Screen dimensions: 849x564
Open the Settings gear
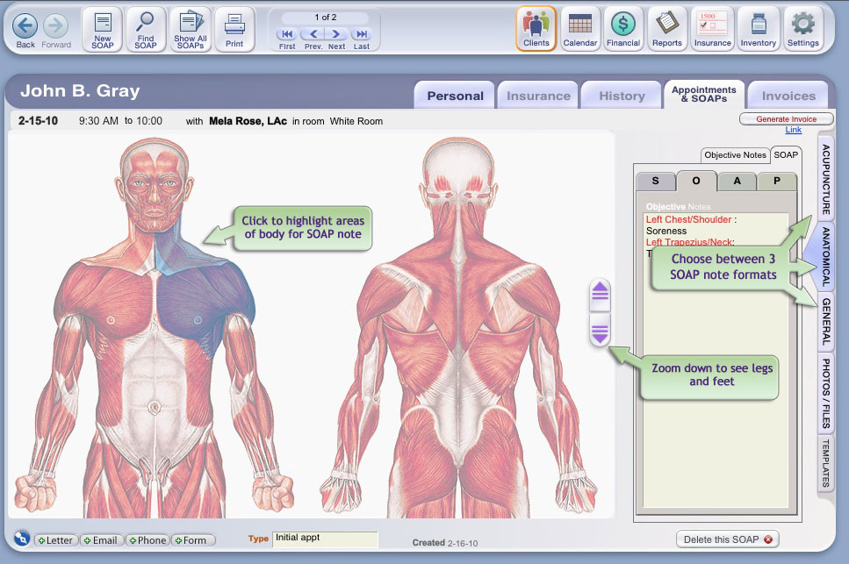[803, 29]
